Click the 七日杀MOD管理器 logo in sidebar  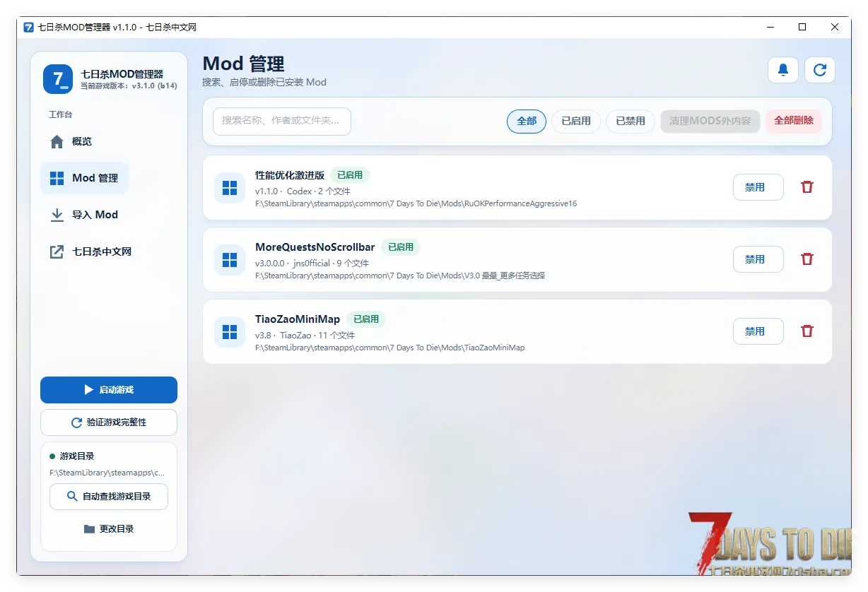tap(58, 79)
